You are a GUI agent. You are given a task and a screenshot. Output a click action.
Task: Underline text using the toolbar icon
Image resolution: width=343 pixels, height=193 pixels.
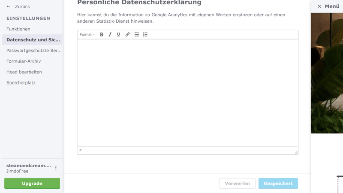click(118, 34)
